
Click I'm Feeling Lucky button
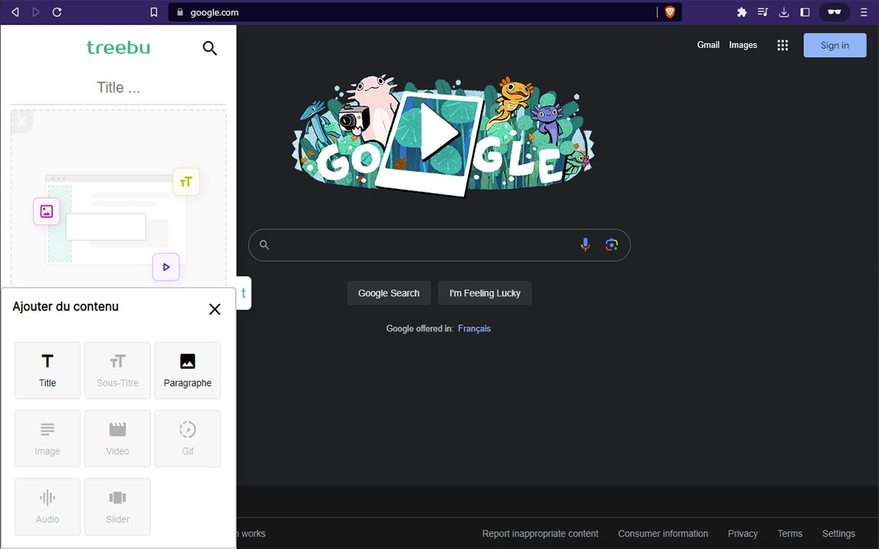(x=485, y=293)
